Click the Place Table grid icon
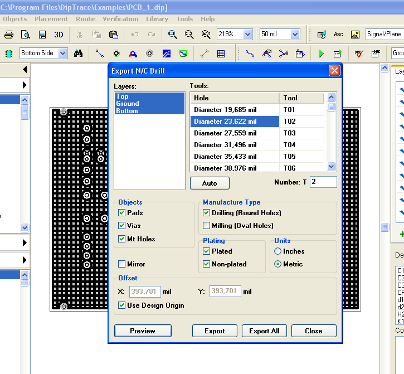The height and width of the screenshot is (374, 404). tap(221, 54)
